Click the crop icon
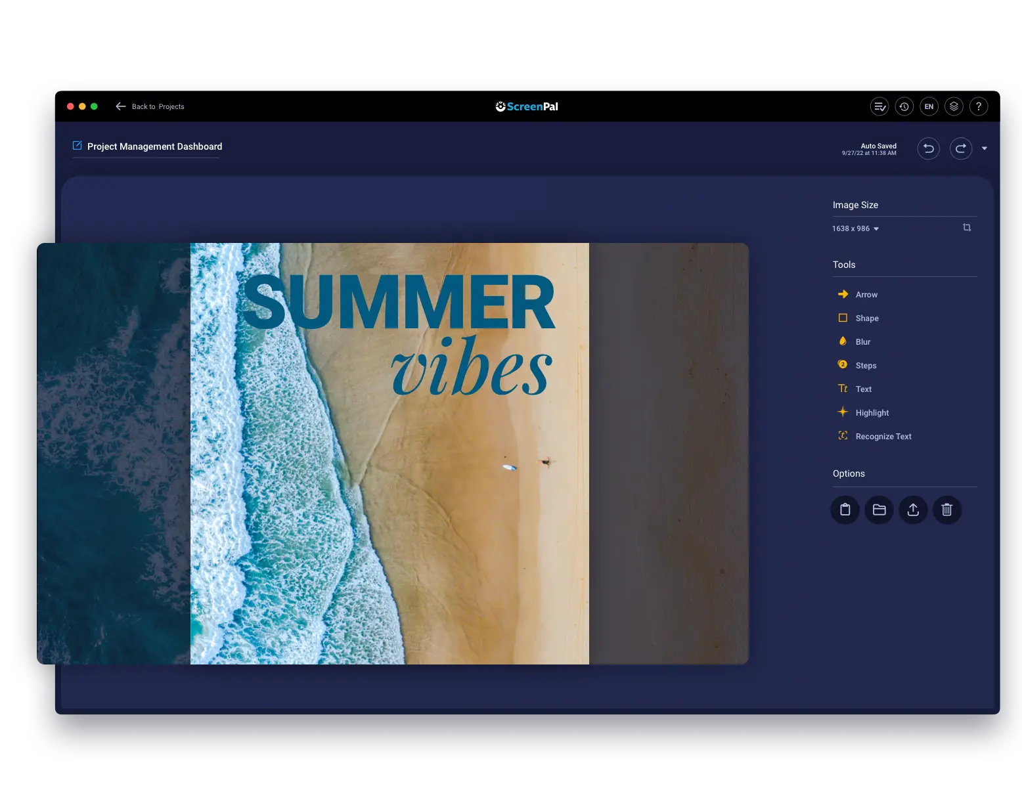Screen dimensions: 1022x805 point(967,228)
